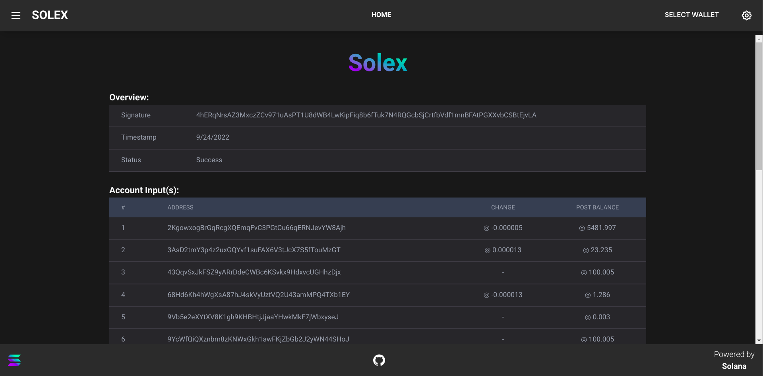Select the transaction signature value starting with 4hERqNrs
This screenshot has height=376, width=763.
point(366,115)
